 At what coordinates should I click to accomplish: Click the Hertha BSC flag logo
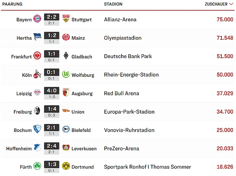(37, 37)
